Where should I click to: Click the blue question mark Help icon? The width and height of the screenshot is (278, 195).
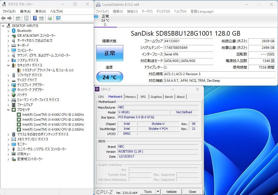[x=35, y=18]
